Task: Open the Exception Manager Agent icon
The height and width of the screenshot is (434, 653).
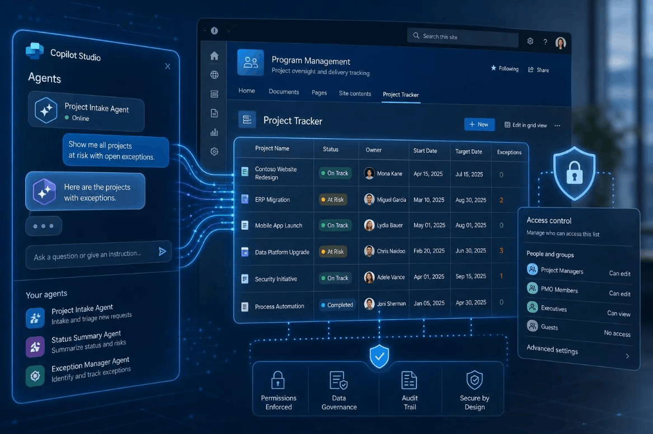Action: 35,376
